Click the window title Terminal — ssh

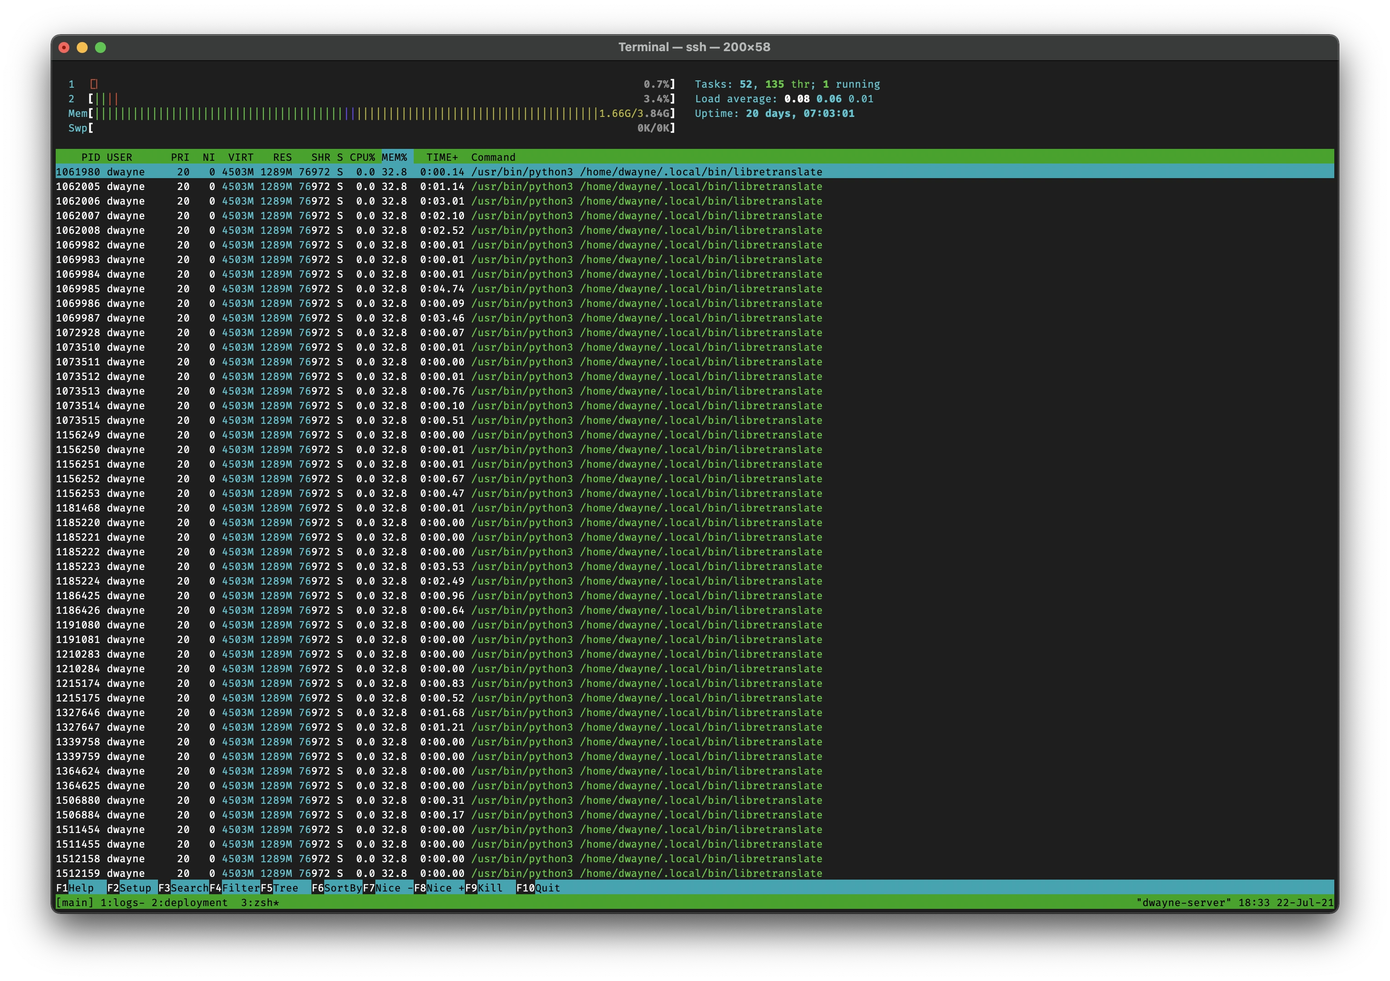pos(694,47)
